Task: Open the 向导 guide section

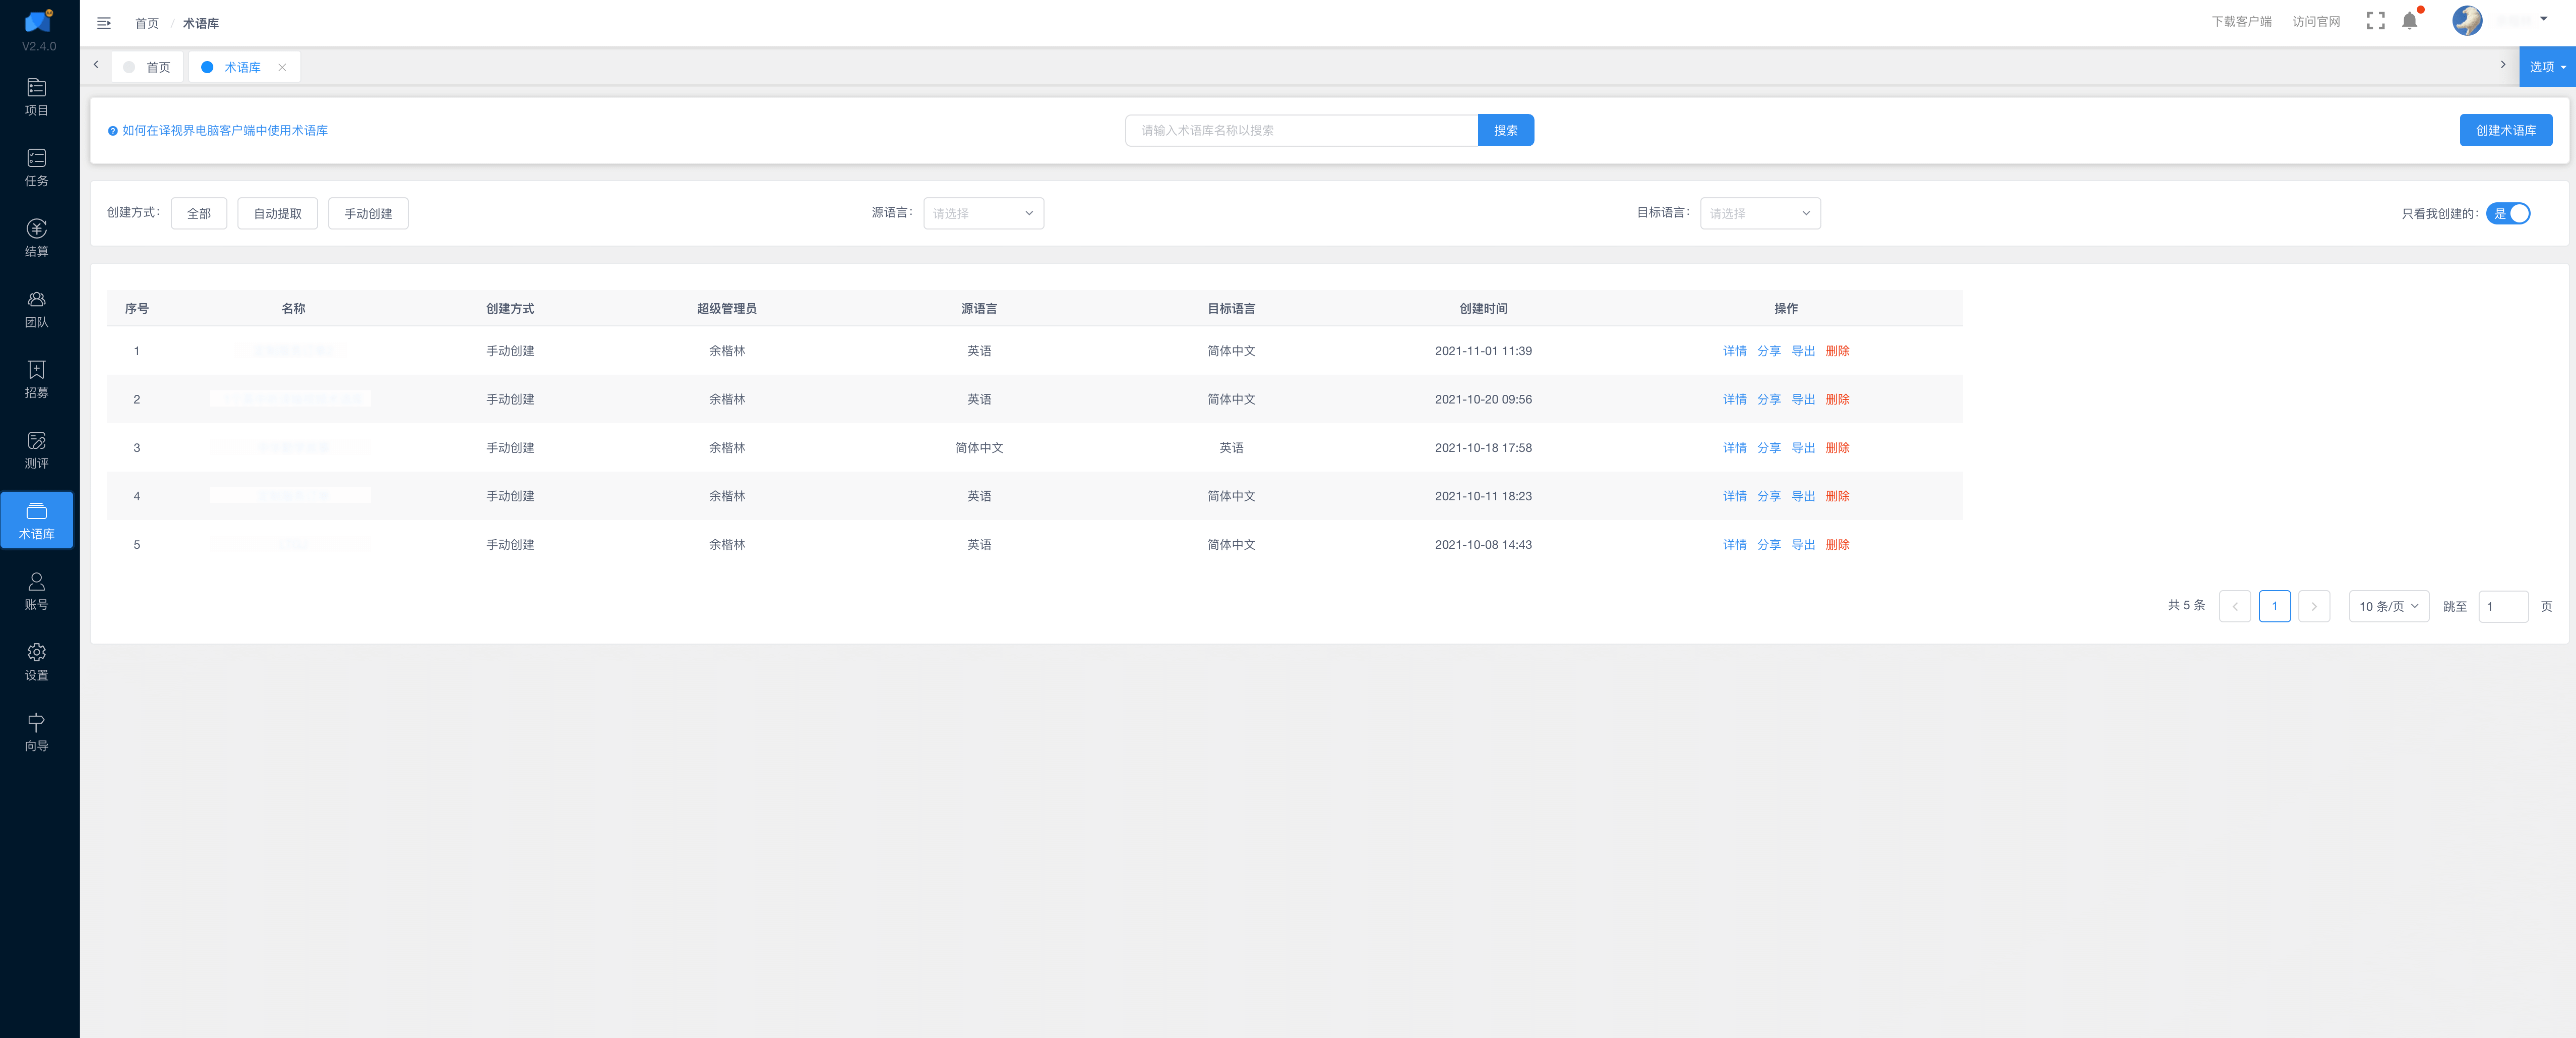Action: pyautogui.click(x=37, y=733)
